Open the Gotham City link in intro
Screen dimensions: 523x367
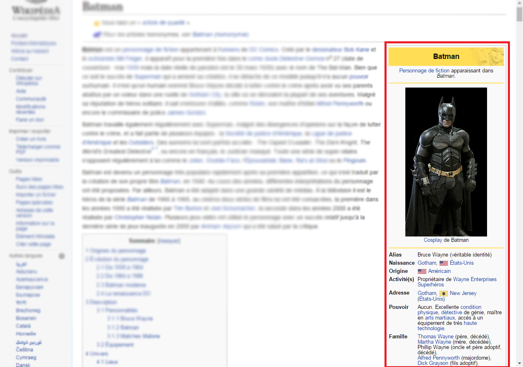pos(205,95)
